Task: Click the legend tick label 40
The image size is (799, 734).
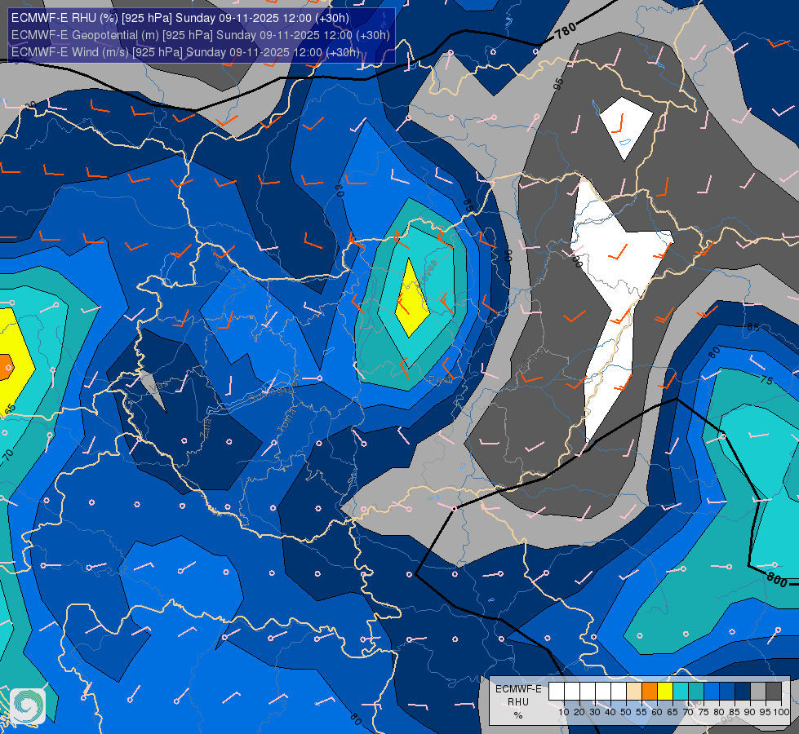Action: (610, 712)
